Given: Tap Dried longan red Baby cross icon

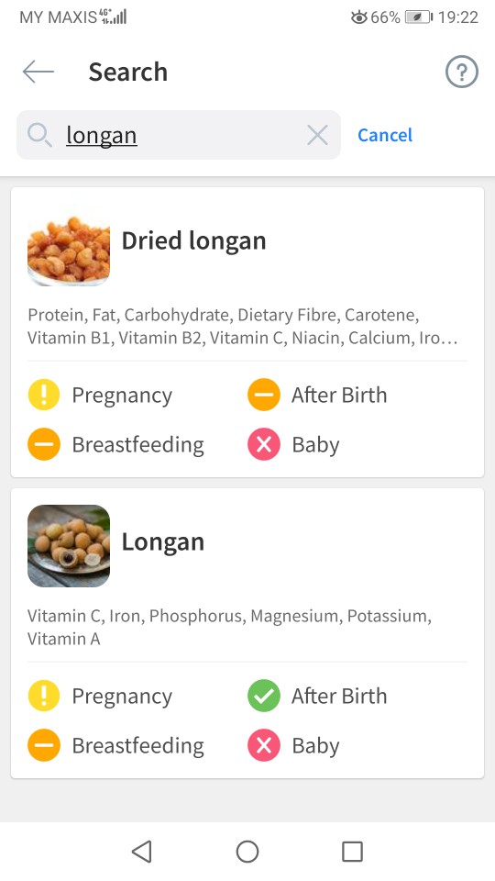Looking at the screenshot, I should tap(264, 444).
